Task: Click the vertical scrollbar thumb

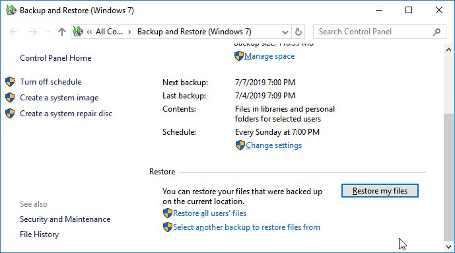Action: (448, 177)
